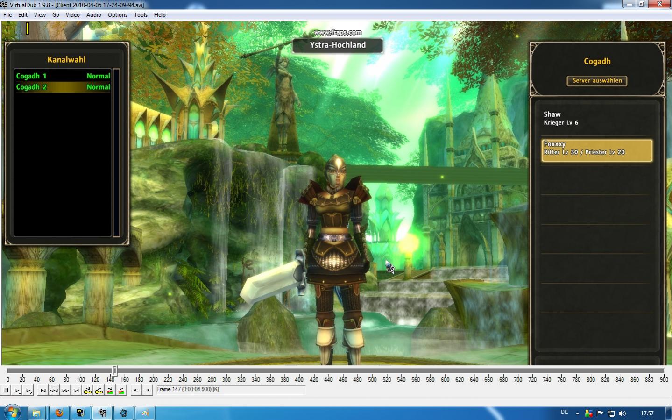Click scan backward for scene change
Image resolution: width=672 pixels, height=420 pixels.
point(110,390)
